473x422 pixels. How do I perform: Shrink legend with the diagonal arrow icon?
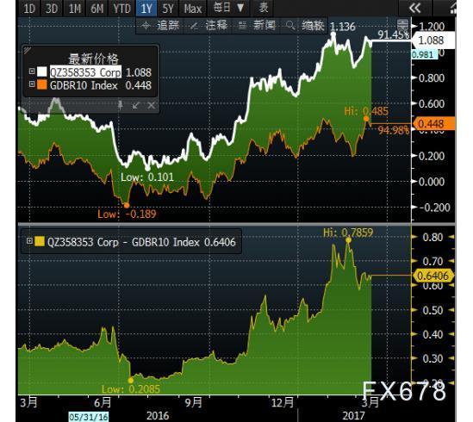click(x=136, y=105)
